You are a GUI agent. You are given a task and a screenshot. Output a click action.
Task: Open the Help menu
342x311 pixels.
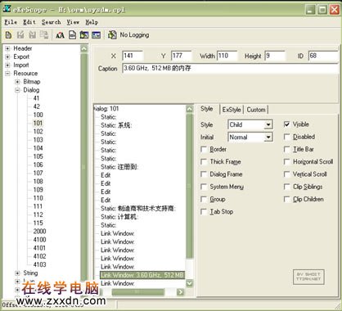92,22
